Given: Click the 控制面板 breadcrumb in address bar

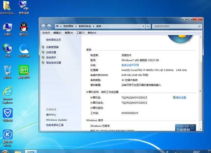Looking at the screenshot, I should coord(69,26).
